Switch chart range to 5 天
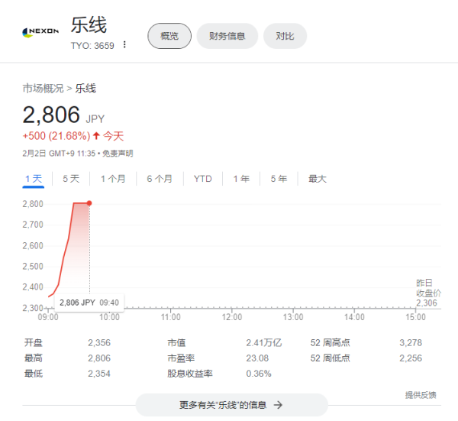This screenshot has width=458, height=421. pyautogui.click(x=71, y=179)
